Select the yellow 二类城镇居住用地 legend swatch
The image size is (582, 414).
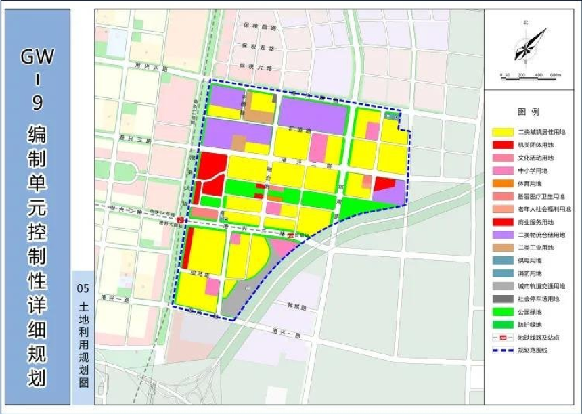(x=503, y=132)
